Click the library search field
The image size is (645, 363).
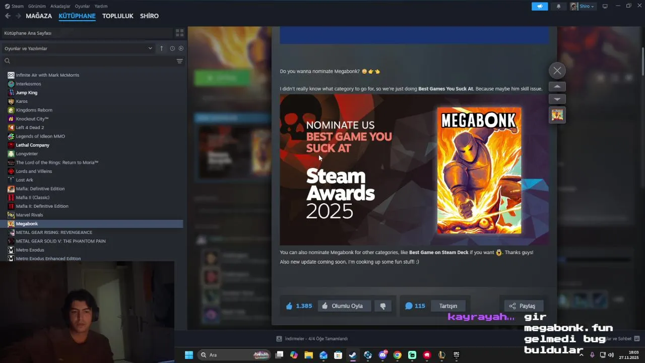[88, 61]
